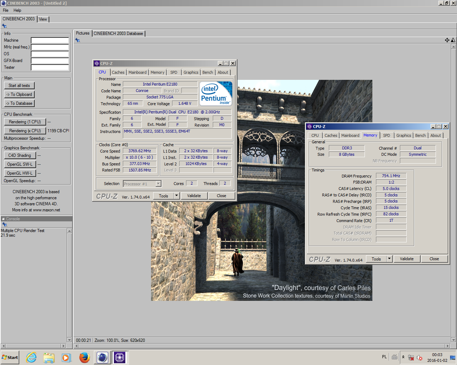Expand Tools dropdown arrow in the left CPU-Z window
Image resolution: width=457 pixels, height=365 pixels.
(176, 196)
